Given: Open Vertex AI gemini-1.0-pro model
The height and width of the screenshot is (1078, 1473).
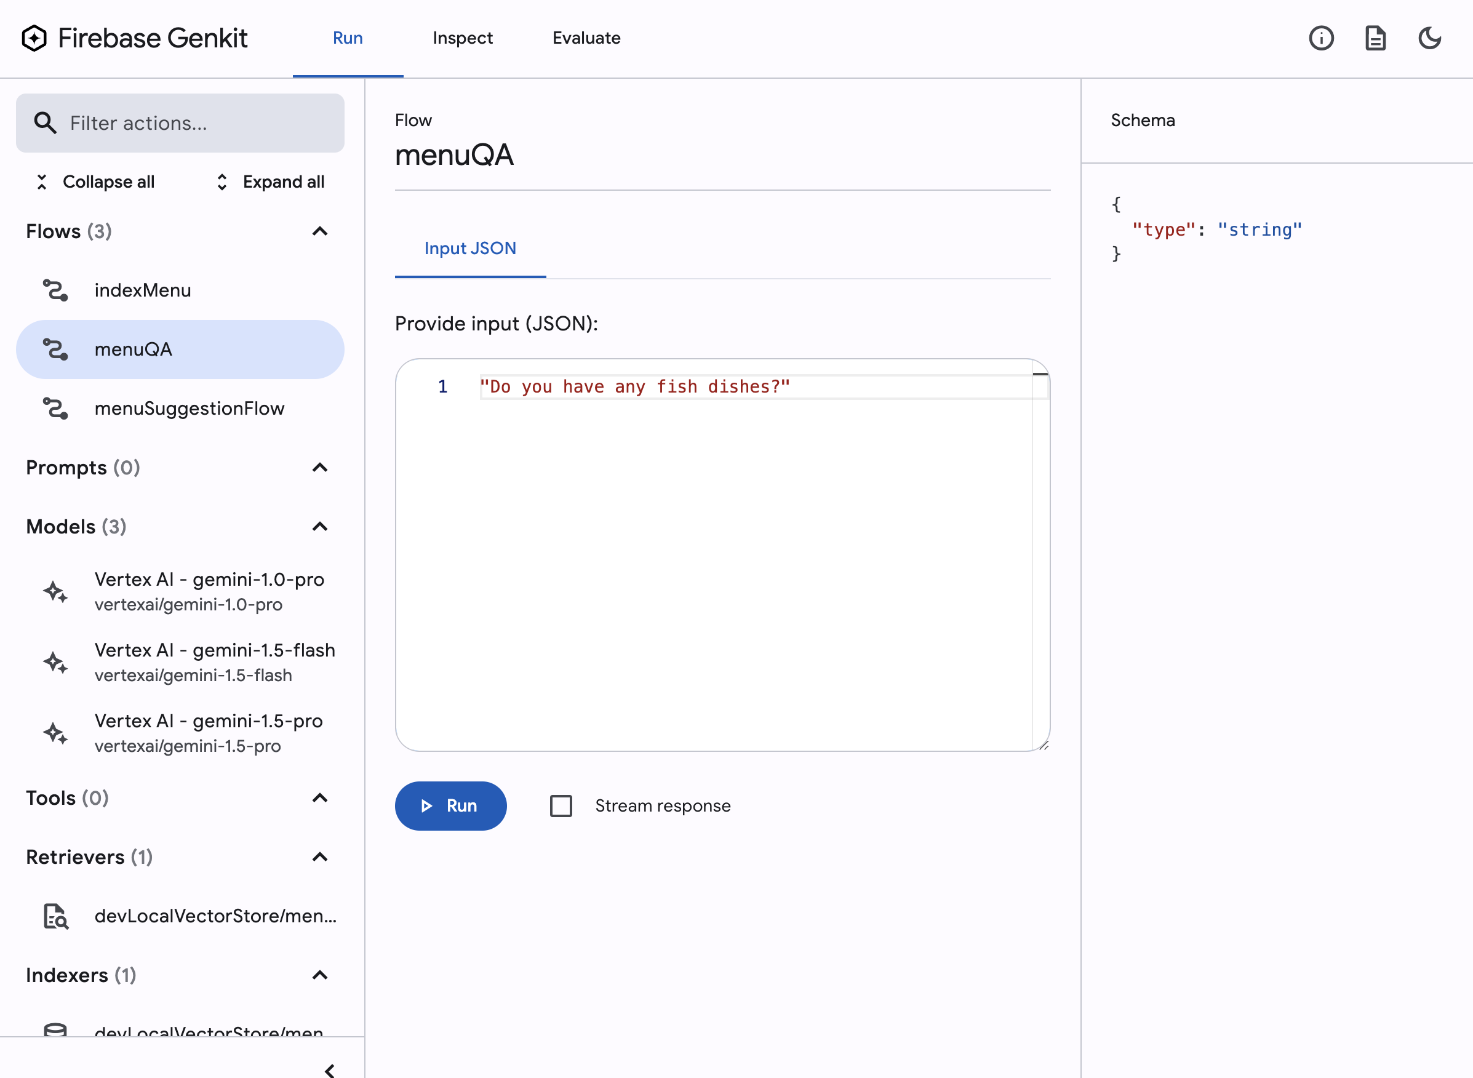Looking at the screenshot, I should coord(180,592).
